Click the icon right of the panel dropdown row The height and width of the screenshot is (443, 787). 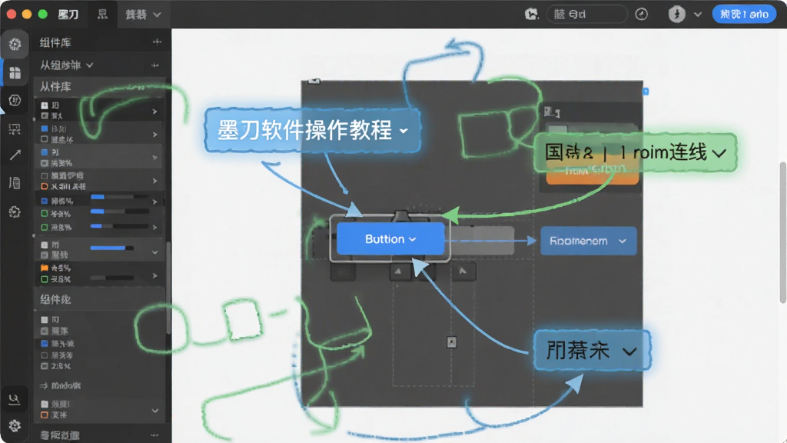point(155,65)
